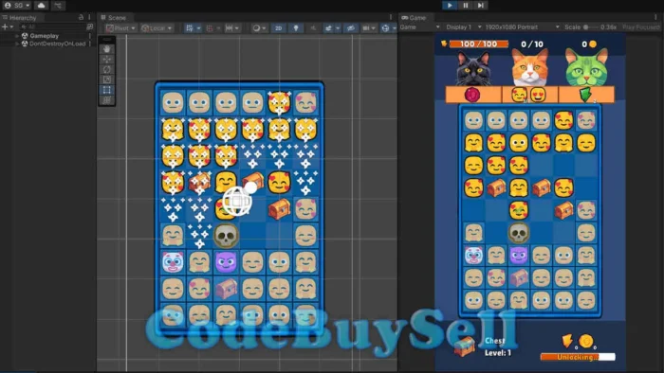Expand DontDestroyOnLoad in Hierarchy
Viewport: 664px width, 373px height.
[x=17, y=44]
